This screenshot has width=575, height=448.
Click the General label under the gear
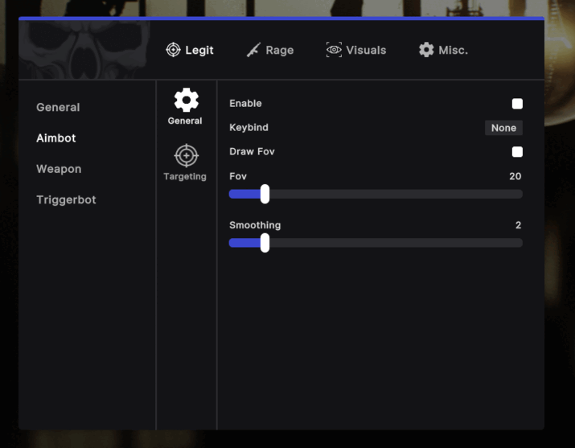coord(185,121)
